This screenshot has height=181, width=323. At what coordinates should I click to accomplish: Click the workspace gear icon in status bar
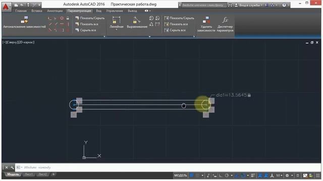(x=287, y=175)
